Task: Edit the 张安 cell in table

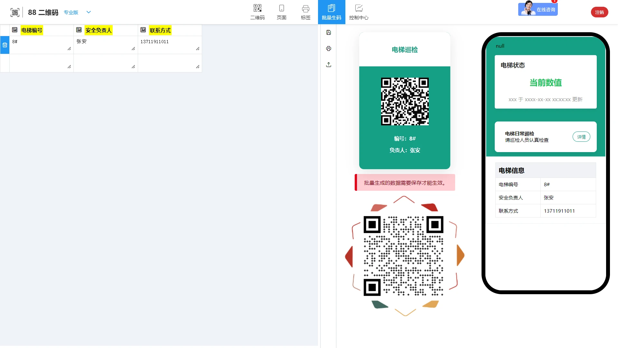Action: coord(106,45)
